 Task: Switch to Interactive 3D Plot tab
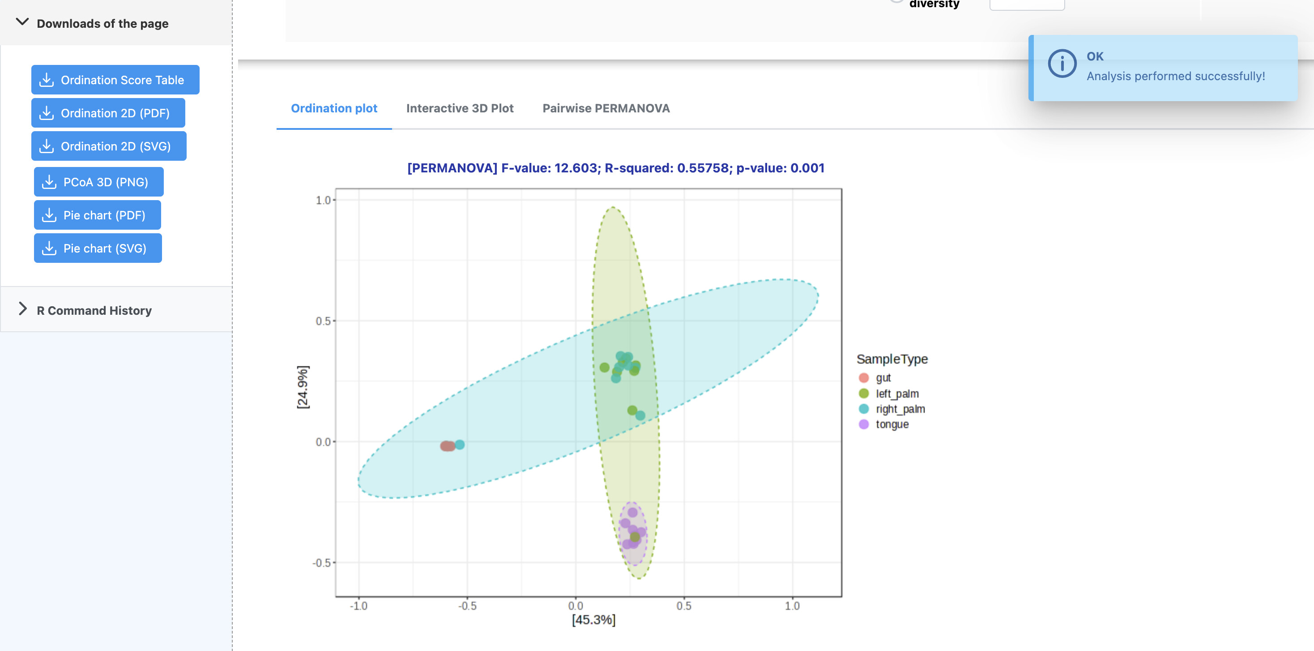coord(459,108)
